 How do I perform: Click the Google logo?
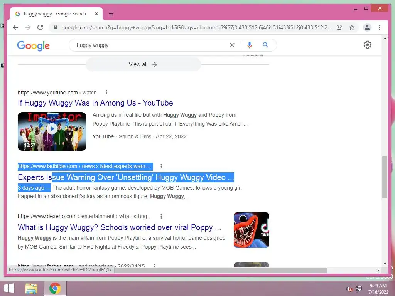click(33, 45)
